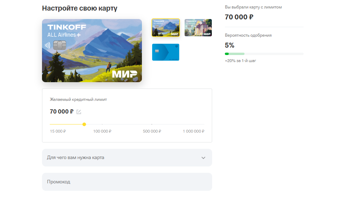Image resolution: width=341 pixels, height=201 pixels.
Task: Click the "+20% за 1-й шаг" hint text
Action: [x=240, y=61]
